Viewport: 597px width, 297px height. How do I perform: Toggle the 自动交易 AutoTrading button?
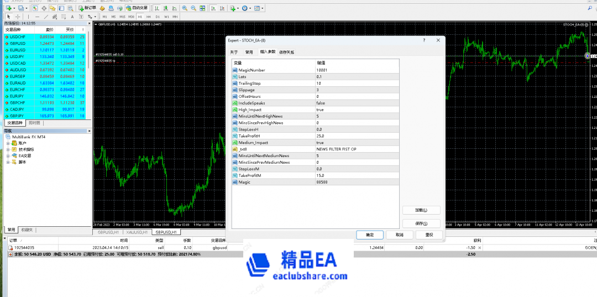coord(137,8)
